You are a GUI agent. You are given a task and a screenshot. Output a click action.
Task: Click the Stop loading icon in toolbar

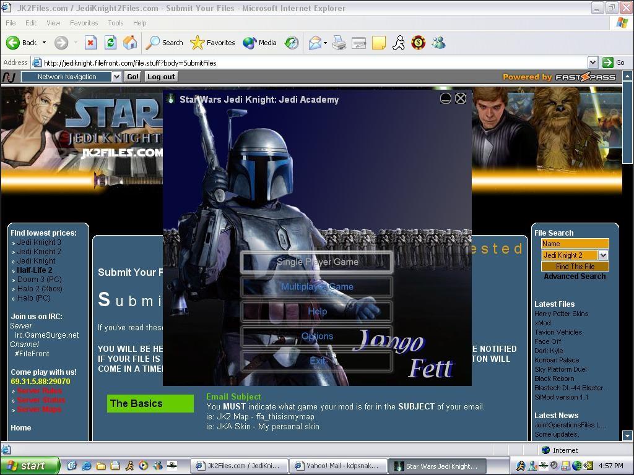(x=90, y=43)
